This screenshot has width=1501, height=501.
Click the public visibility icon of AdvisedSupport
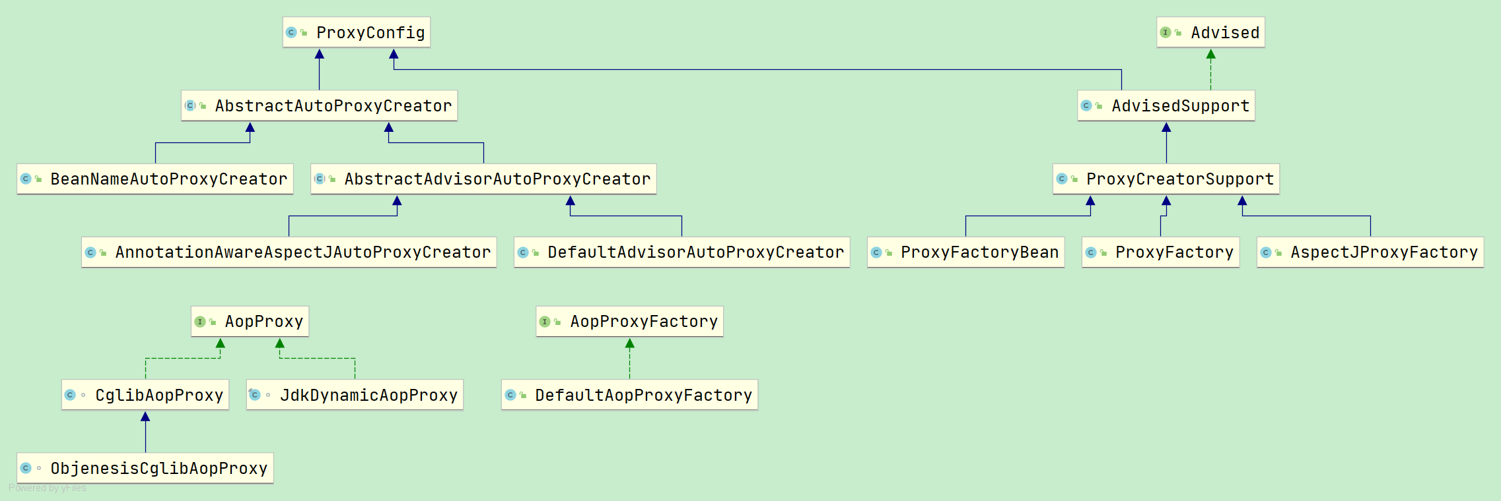(x=1099, y=106)
